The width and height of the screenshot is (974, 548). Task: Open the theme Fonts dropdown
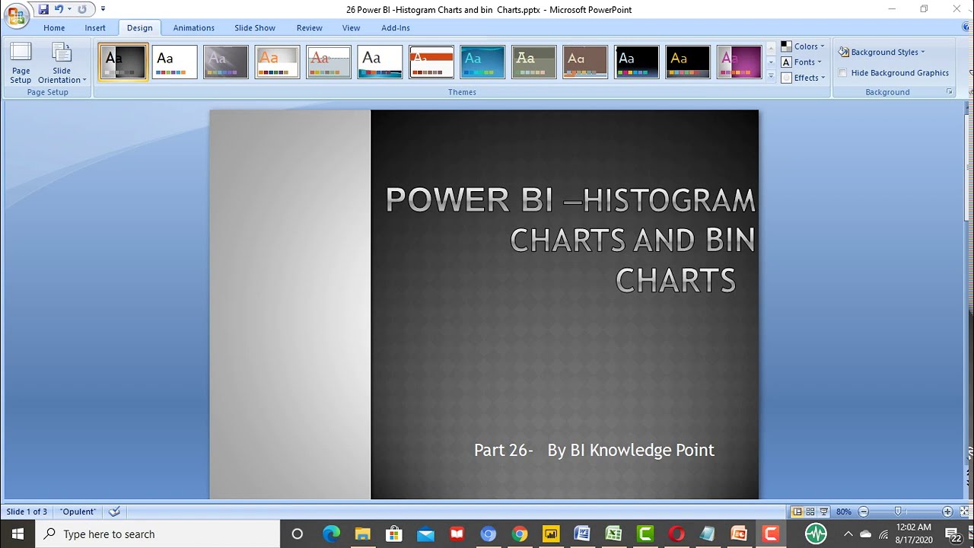tap(802, 62)
